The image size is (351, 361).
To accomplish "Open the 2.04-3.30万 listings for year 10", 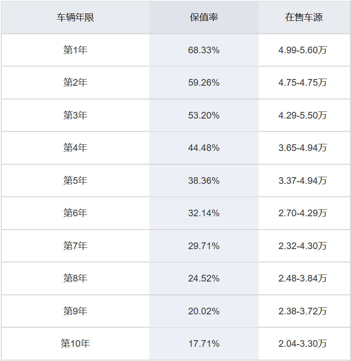I will (x=303, y=344).
